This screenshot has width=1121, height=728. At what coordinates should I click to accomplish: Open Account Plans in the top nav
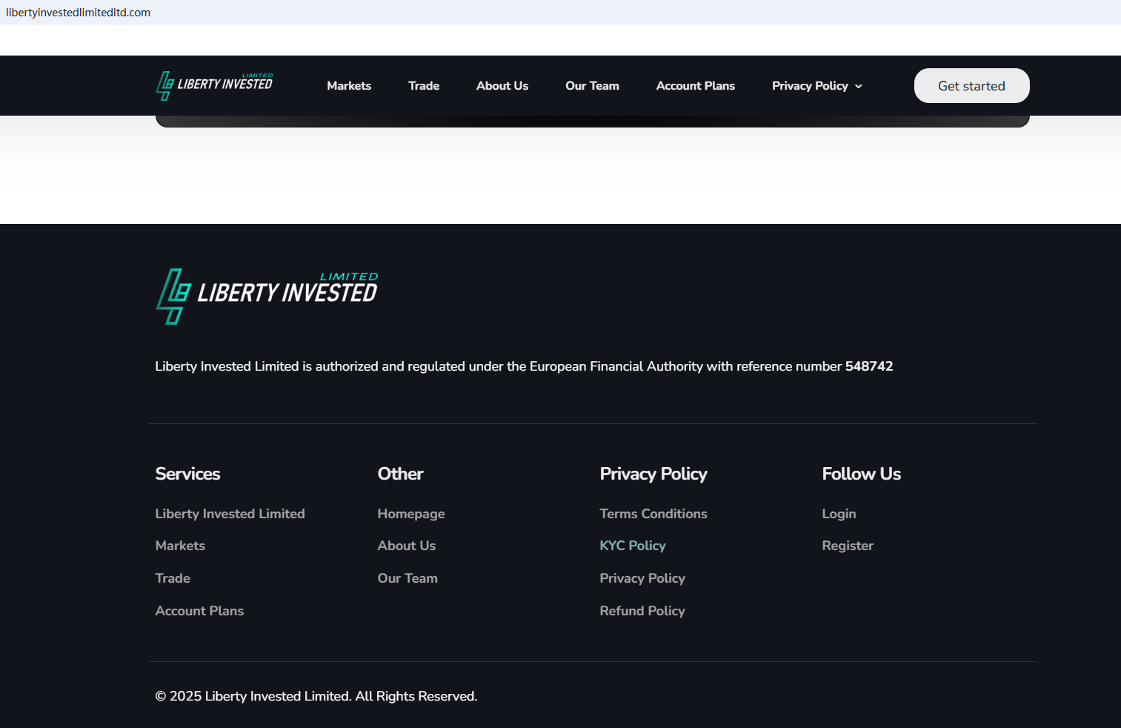(x=695, y=86)
